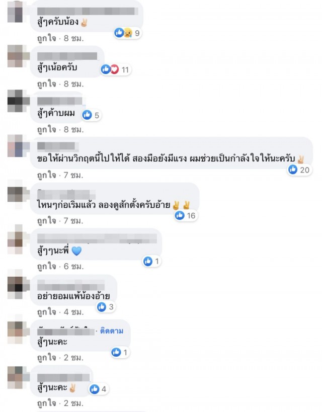322x412 pixels.
Task: Click 2 ชม. timestamp under last comment
Action: (73, 403)
